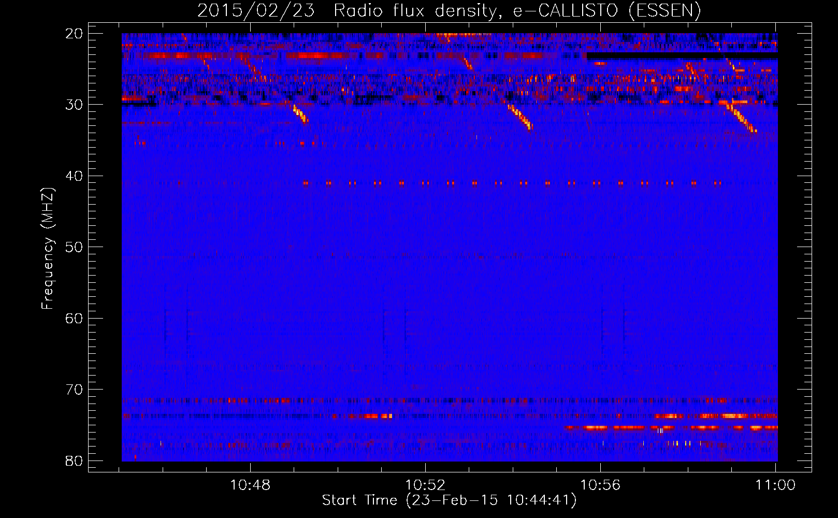Click the 30 MHz frequency tick label
The image size is (838, 518).
tap(74, 105)
